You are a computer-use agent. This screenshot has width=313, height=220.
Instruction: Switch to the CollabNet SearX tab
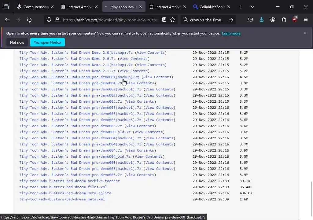(x=212, y=7)
